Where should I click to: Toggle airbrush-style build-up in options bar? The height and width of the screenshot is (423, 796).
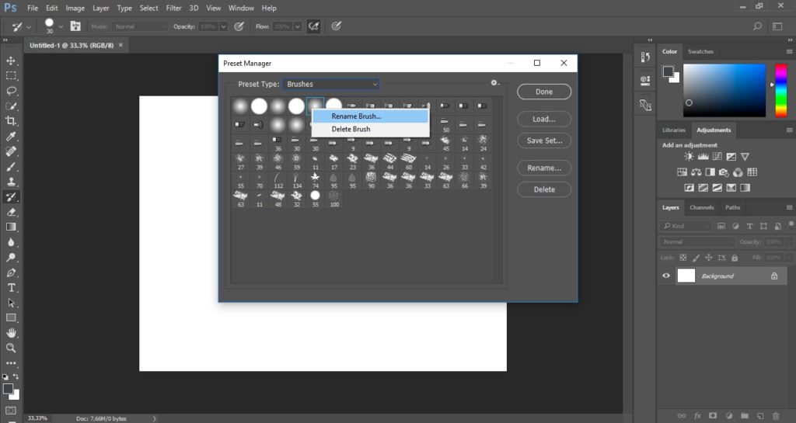point(314,26)
